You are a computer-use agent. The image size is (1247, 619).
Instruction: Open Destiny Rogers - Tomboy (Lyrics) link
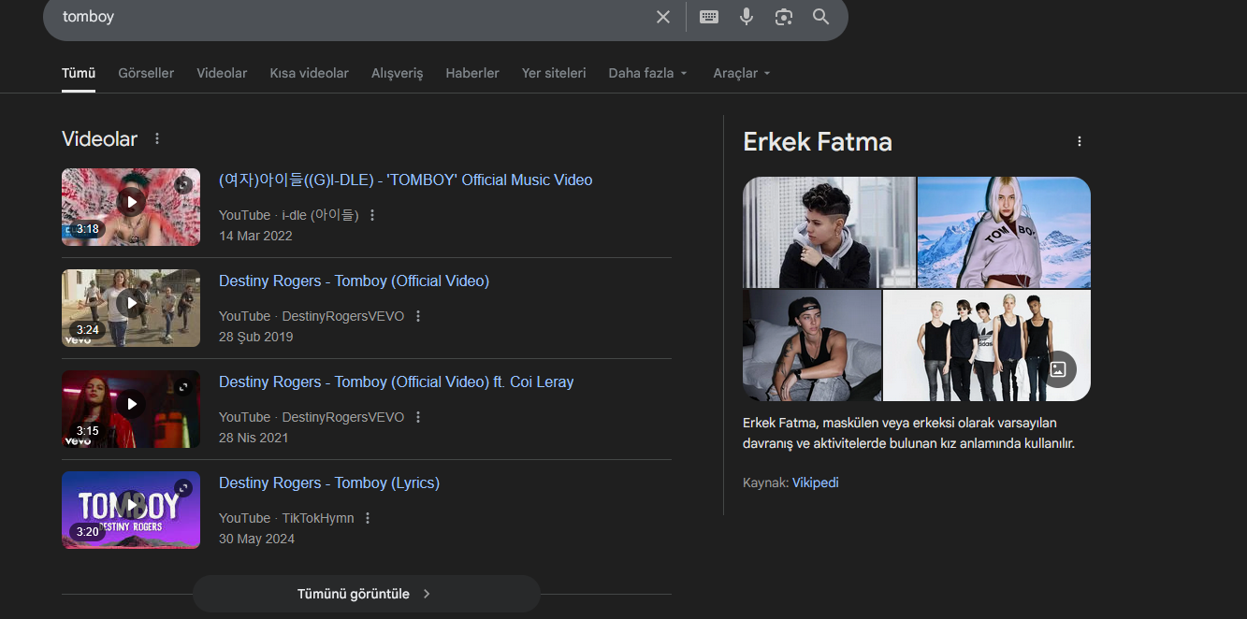[329, 483]
